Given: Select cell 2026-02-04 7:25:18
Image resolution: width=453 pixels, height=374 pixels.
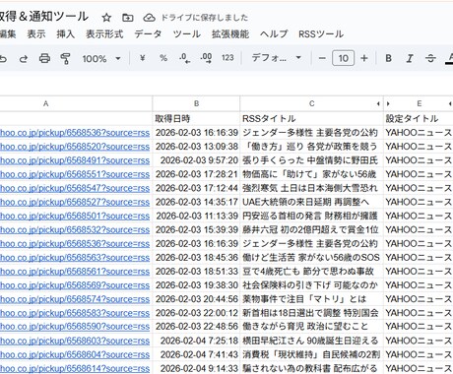Looking at the screenshot, I should coord(196,341).
